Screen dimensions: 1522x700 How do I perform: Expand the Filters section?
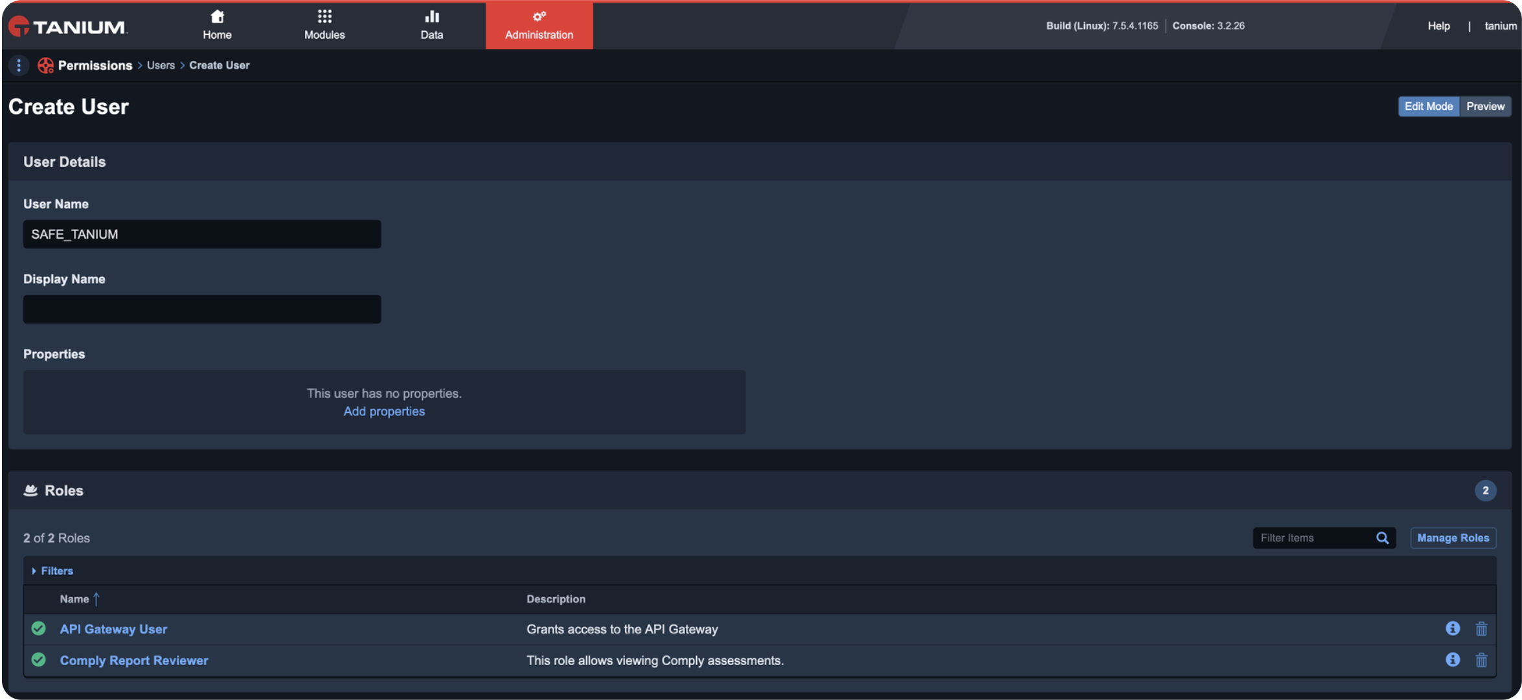click(x=52, y=571)
